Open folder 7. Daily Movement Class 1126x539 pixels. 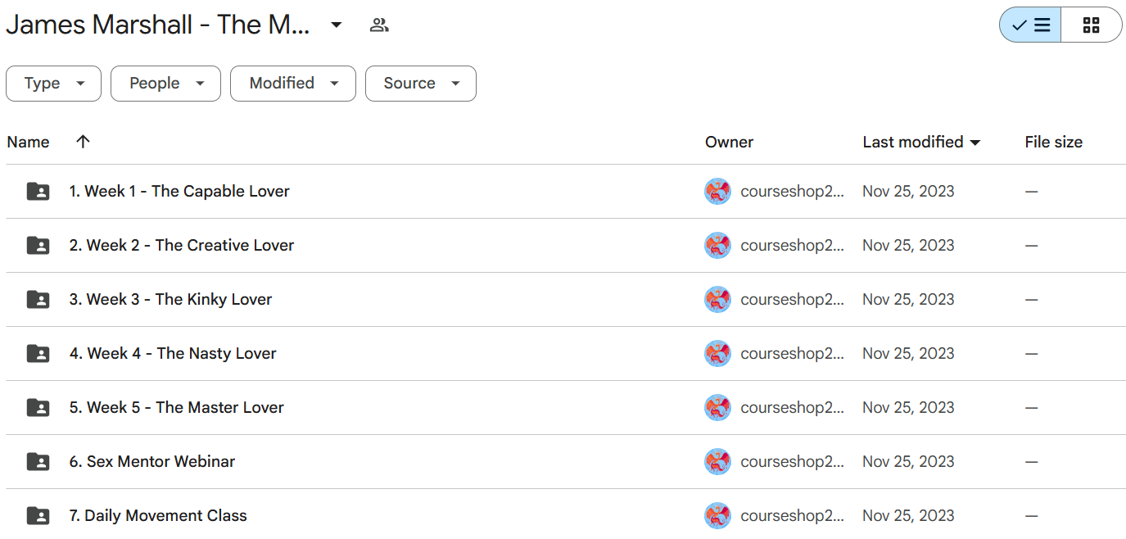pos(158,516)
